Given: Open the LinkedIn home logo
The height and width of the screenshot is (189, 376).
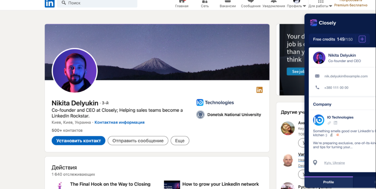Looking at the screenshot, I should (x=50, y=3).
